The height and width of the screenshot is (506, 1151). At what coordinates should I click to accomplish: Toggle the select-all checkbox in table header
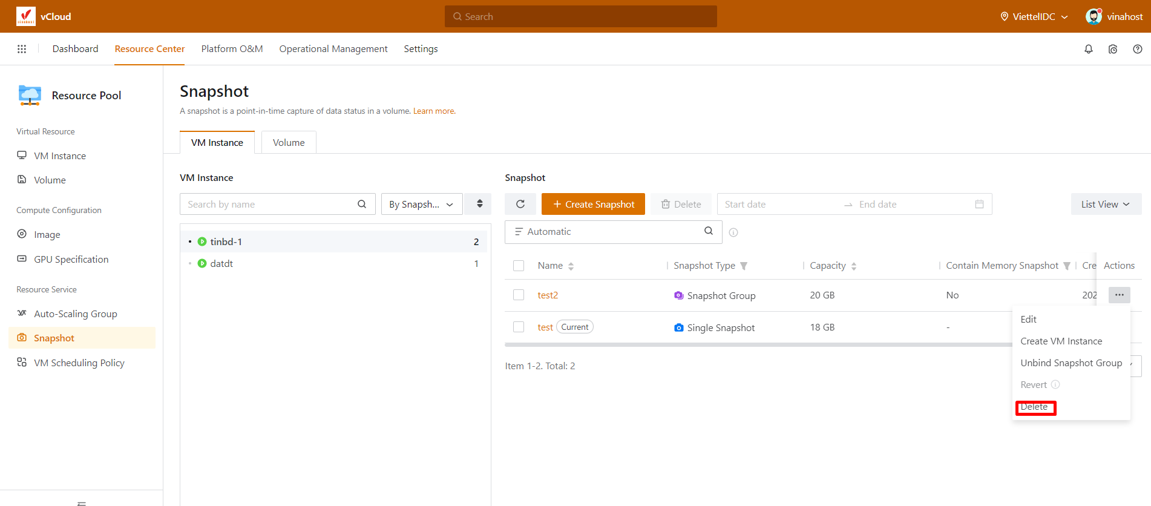tap(519, 266)
